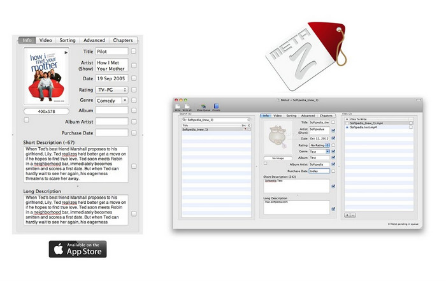The height and width of the screenshot is (281, 446).
Task: Click the toolbar toggle pill in MetaZ title bar
Action: 419,100
